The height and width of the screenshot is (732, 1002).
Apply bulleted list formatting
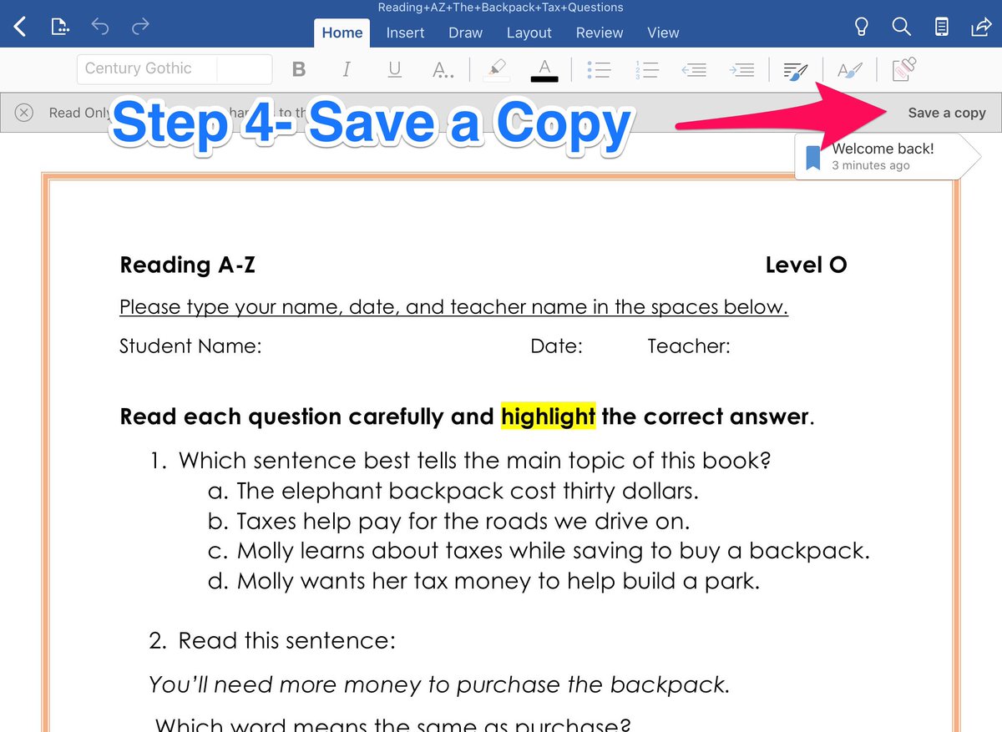[600, 70]
